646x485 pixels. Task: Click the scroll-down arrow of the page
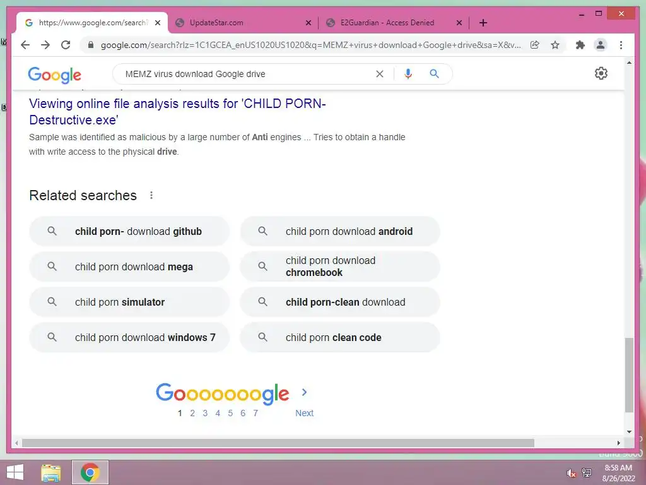(x=629, y=432)
